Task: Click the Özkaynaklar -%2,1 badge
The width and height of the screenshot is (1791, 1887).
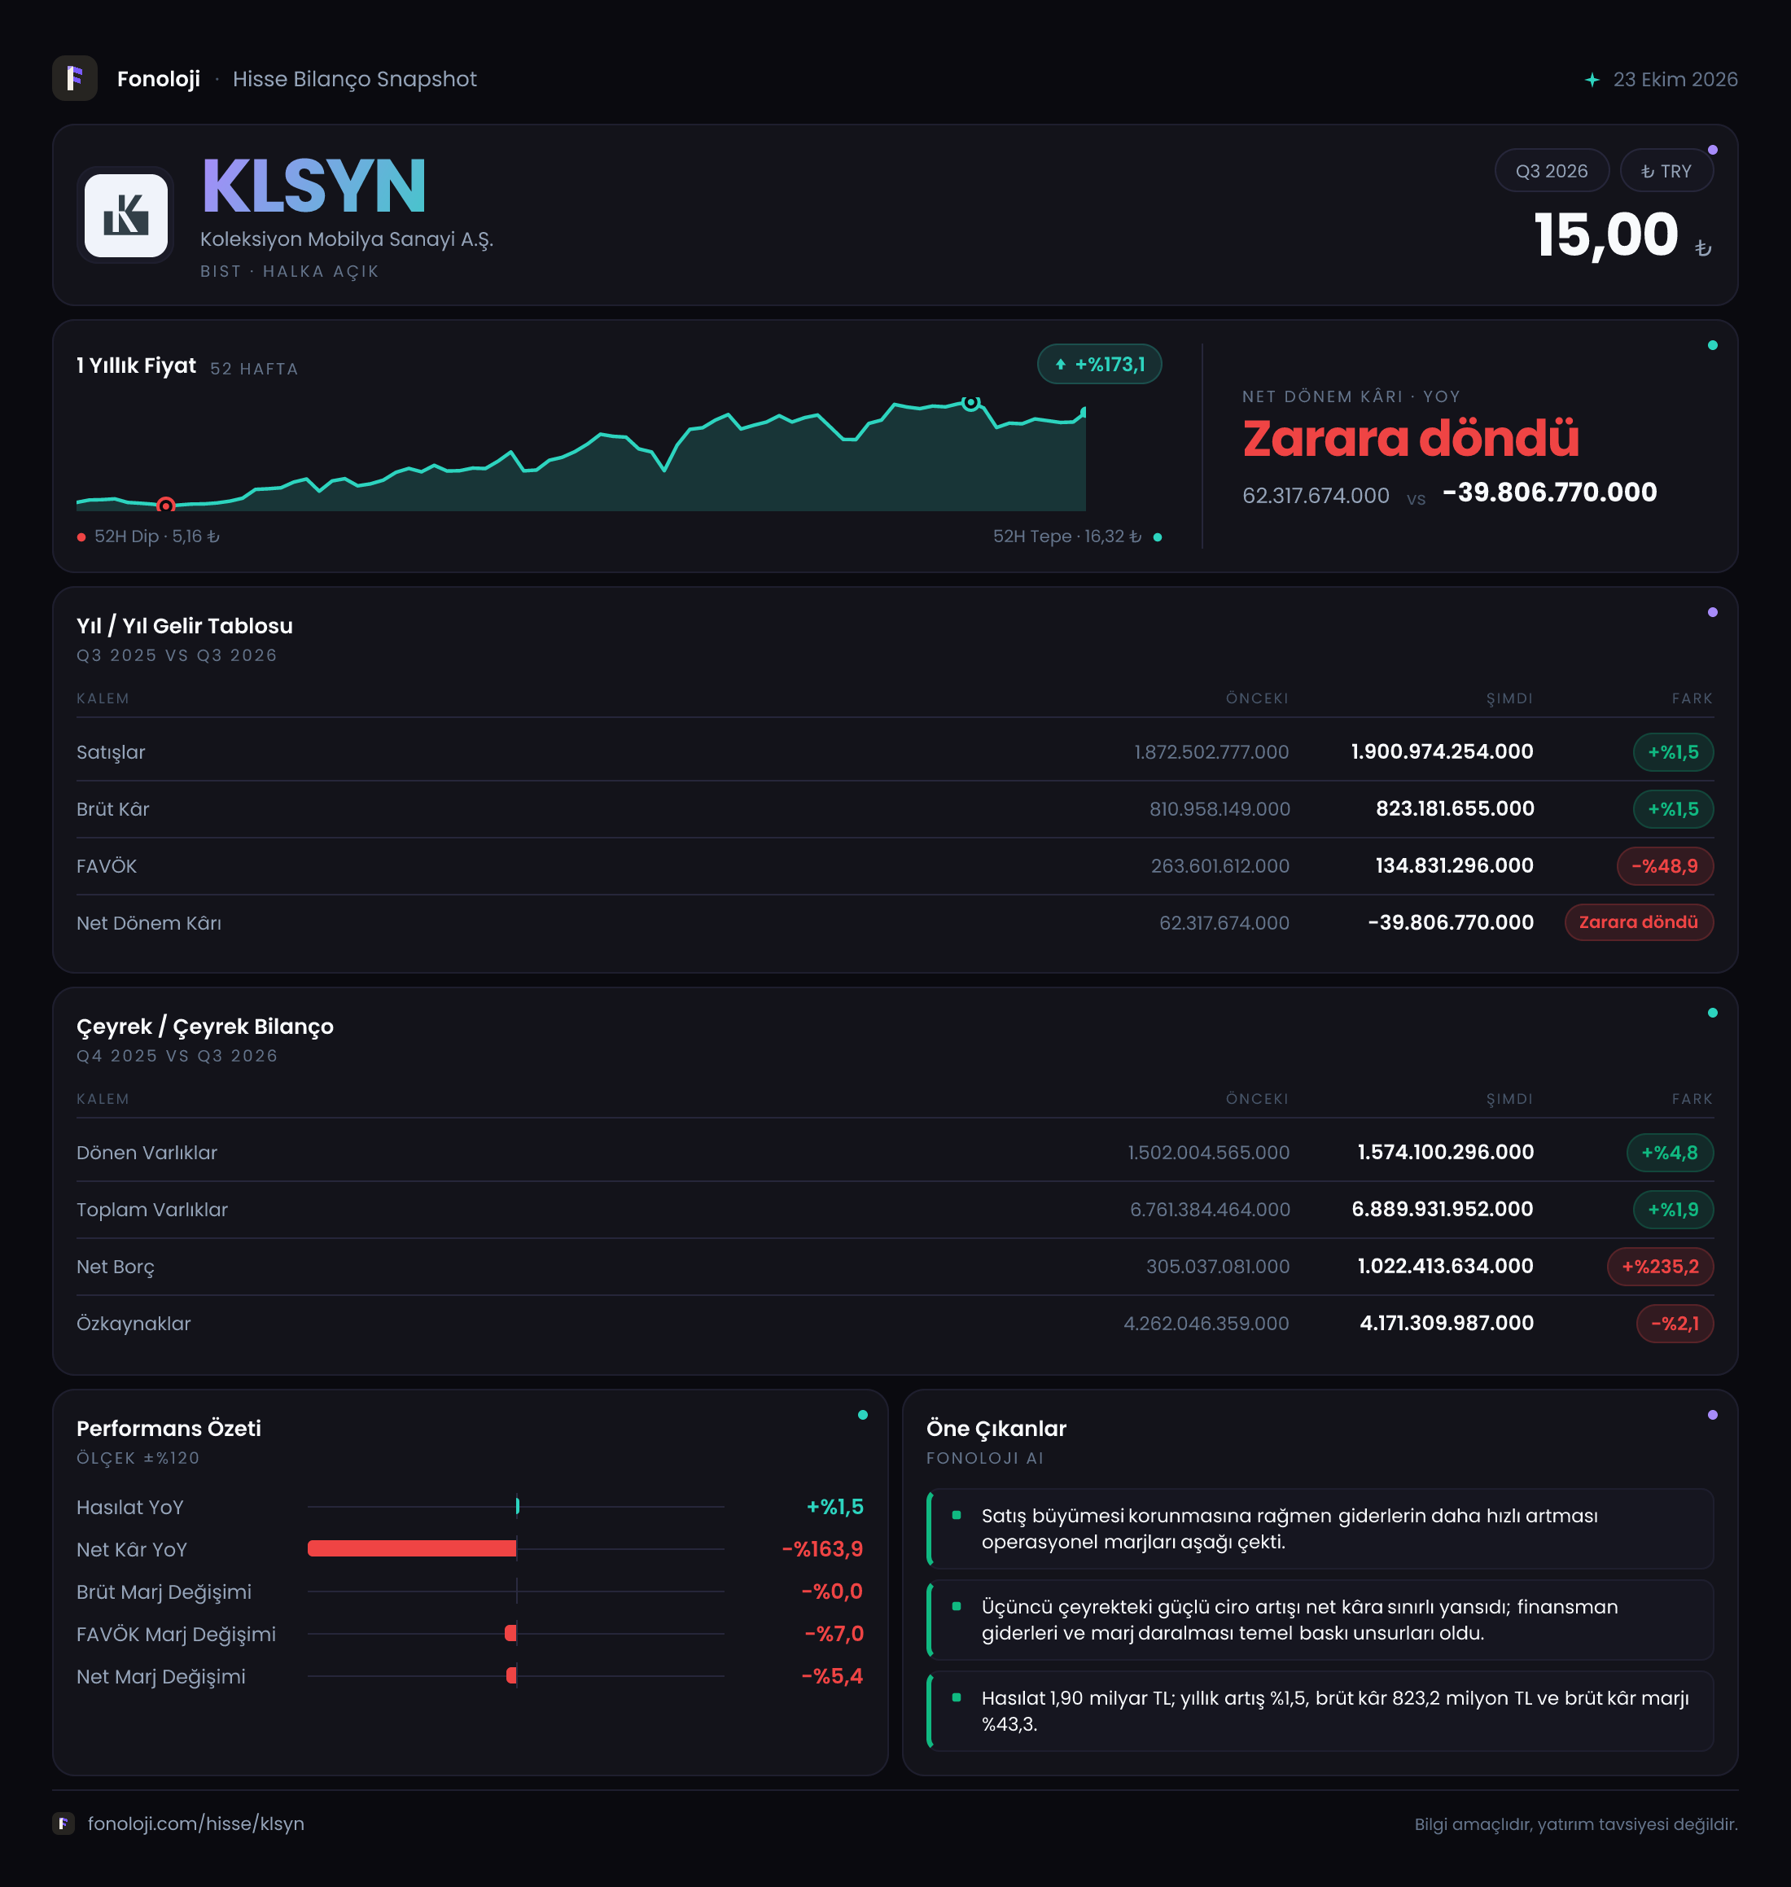Action: tap(1675, 1323)
